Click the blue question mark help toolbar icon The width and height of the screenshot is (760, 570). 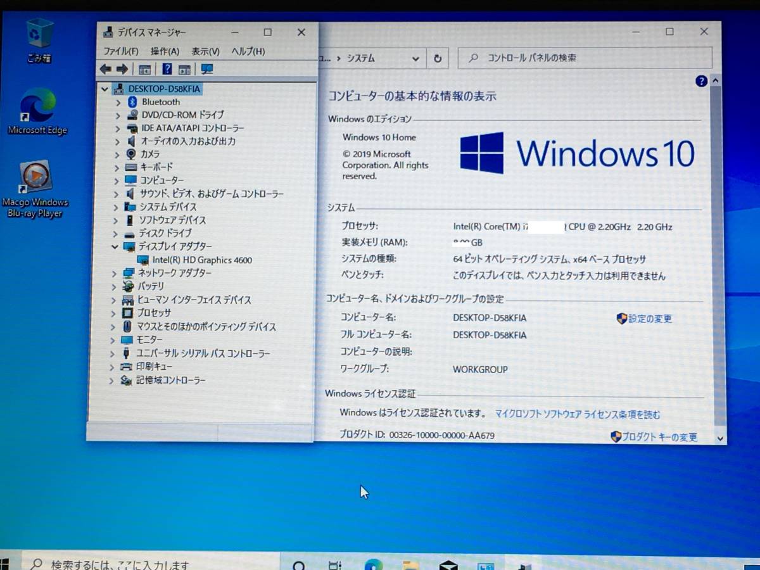tap(167, 69)
